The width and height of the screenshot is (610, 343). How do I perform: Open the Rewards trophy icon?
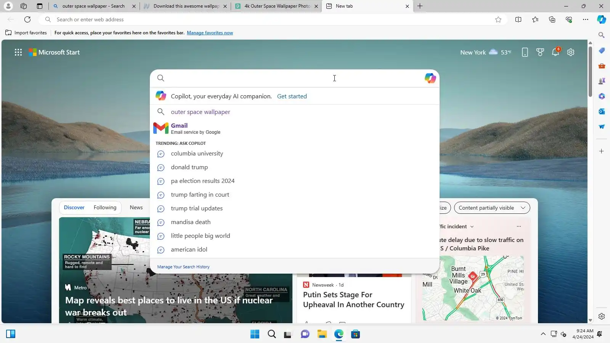(540, 52)
